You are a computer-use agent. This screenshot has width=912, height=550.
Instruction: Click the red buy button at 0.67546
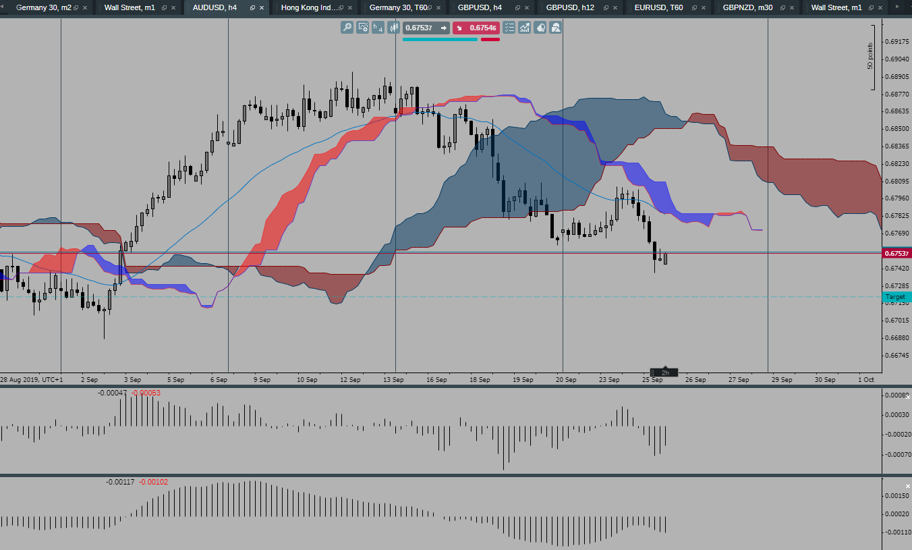pyautogui.click(x=476, y=28)
